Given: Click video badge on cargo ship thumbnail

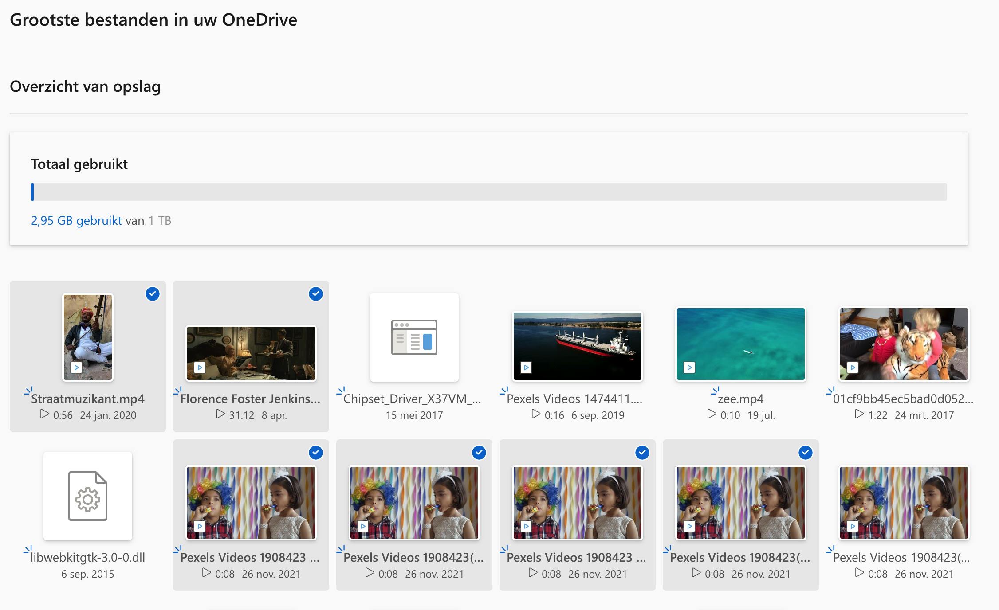Looking at the screenshot, I should tap(526, 368).
